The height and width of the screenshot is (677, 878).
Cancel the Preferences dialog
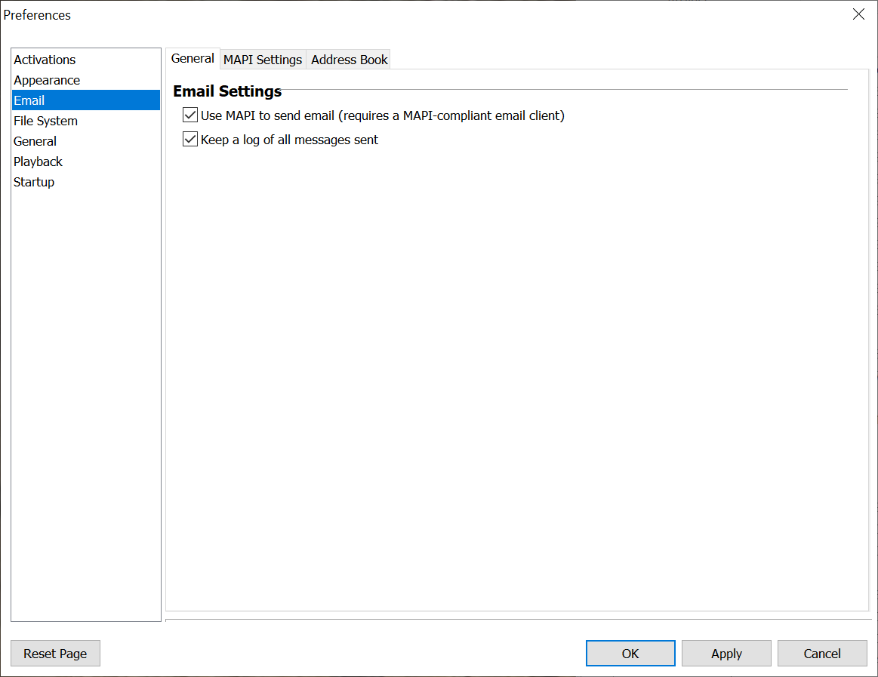point(822,654)
